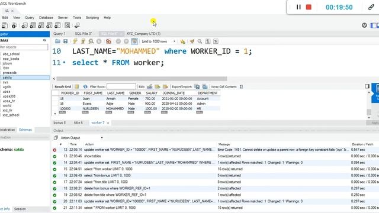The width and height of the screenshot is (379, 213).
Task: Toggle Wrap Cell Content option
Action: 241,86
